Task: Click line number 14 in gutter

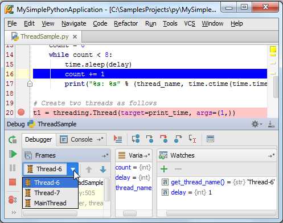Action: (10, 55)
